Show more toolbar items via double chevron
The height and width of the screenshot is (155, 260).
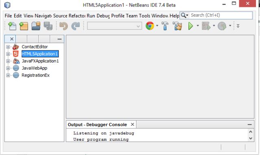tap(238, 26)
